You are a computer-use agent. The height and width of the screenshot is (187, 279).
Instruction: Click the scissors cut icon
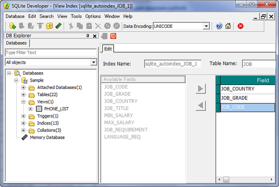(71, 26)
